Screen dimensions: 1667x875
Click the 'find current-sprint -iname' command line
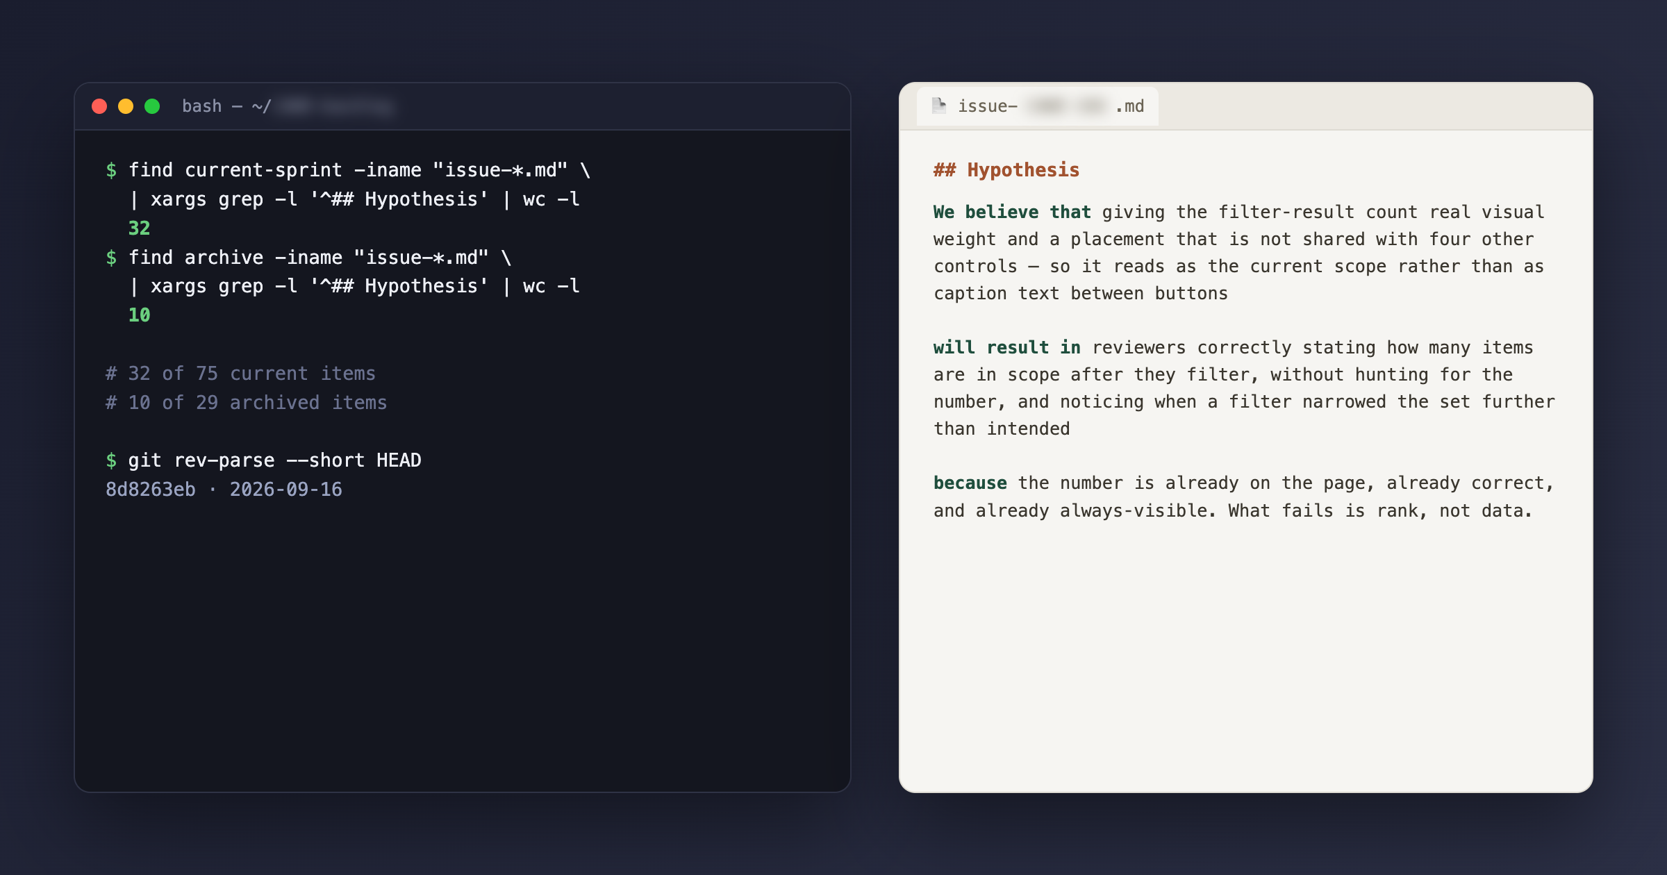tap(359, 170)
